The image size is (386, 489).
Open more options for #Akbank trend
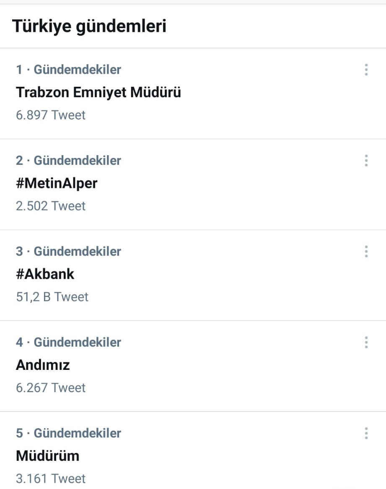[x=366, y=252]
